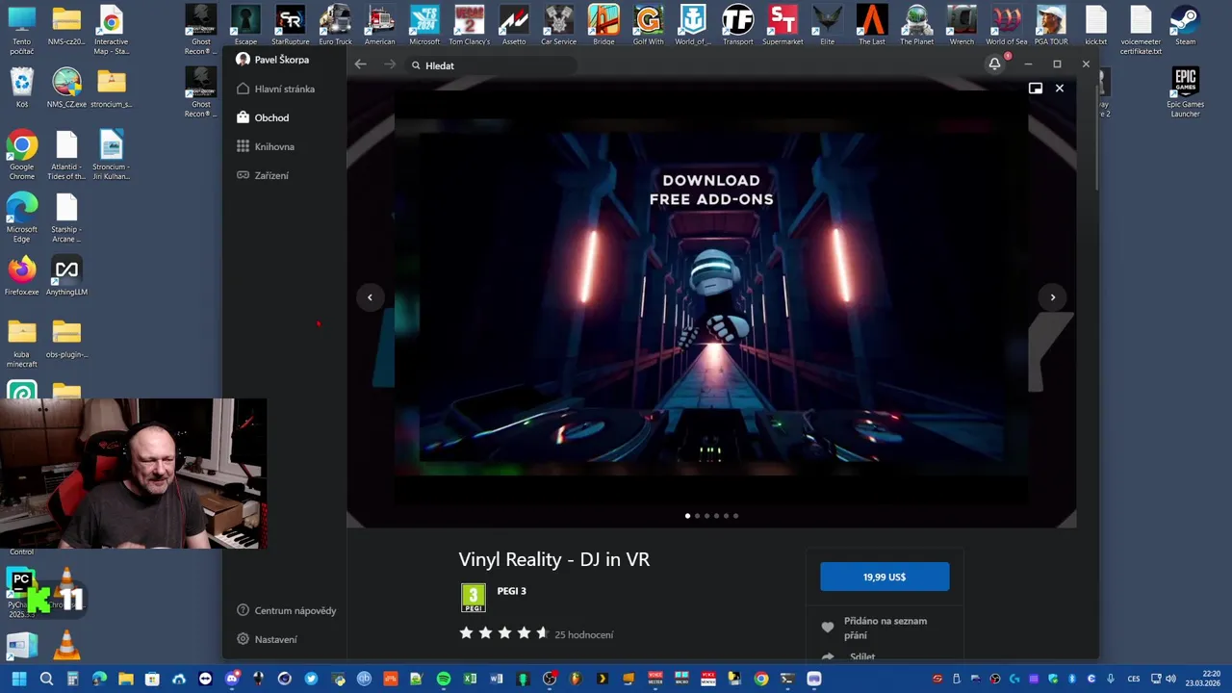Click the star rating row
Image resolution: width=1232 pixels, height=693 pixels.
(503, 633)
